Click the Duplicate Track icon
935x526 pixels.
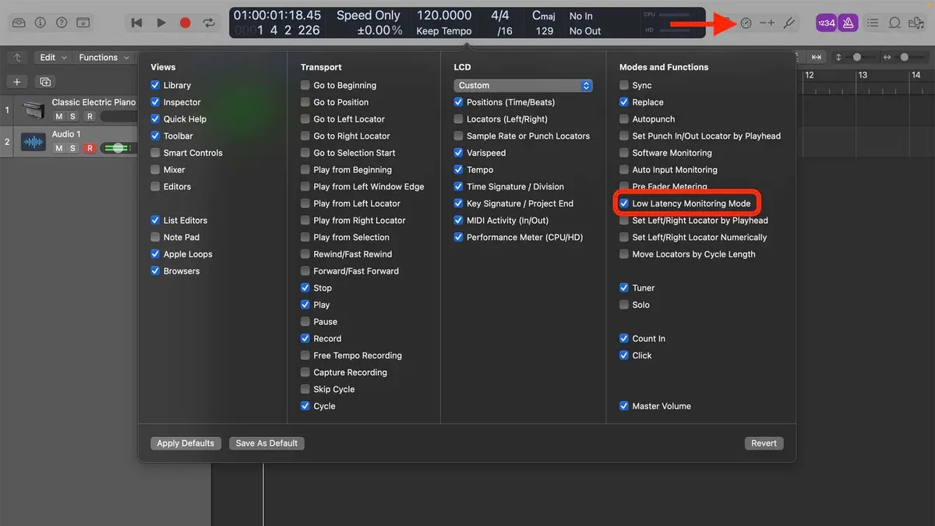[45, 82]
